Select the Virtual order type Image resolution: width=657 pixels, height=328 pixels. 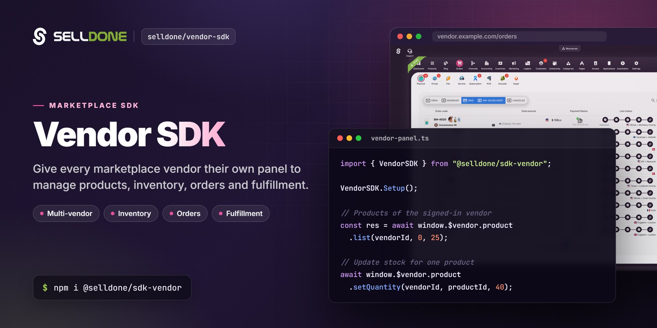[435, 80]
